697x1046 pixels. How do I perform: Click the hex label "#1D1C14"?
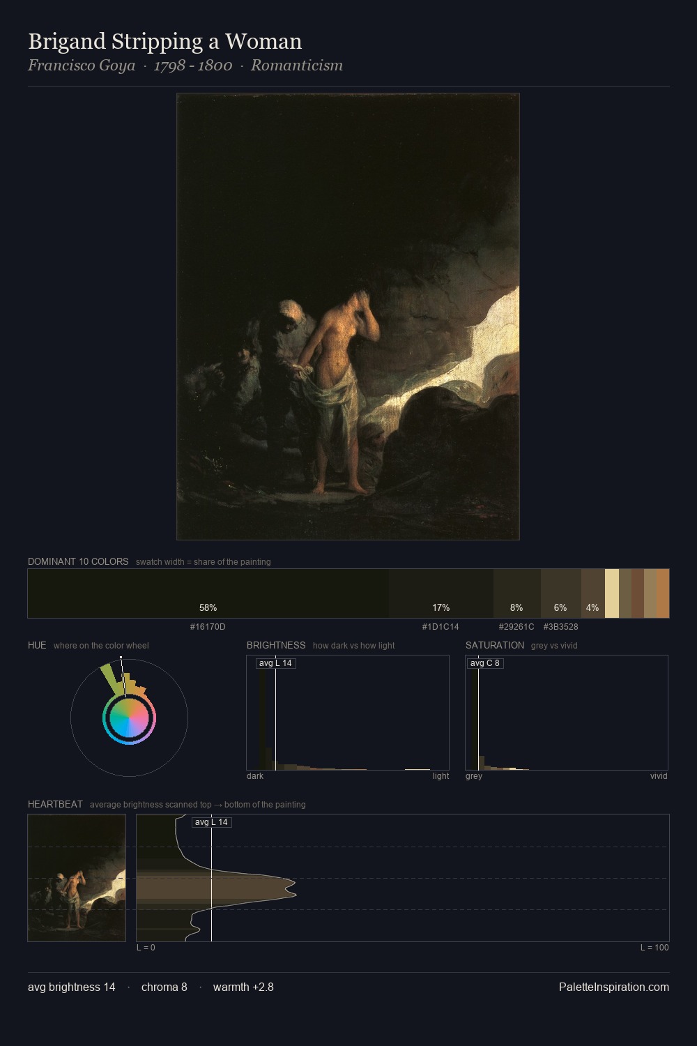coord(441,627)
